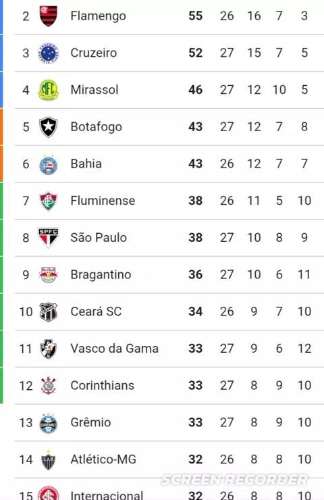Click the Bragantino Red Bull crest
This screenshot has height=500, width=324.
coord(49,274)
